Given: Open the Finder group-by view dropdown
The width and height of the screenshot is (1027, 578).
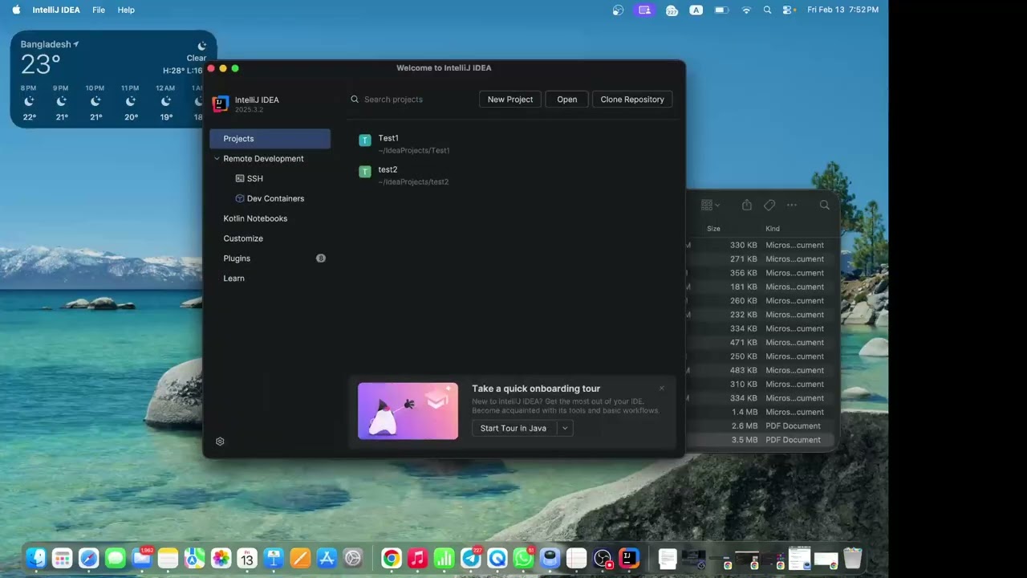Looking at the screenshot, I should pos(710,205).
